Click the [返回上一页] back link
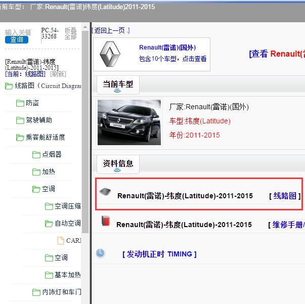This screenshot has width=305, height=304. [111, 30]
